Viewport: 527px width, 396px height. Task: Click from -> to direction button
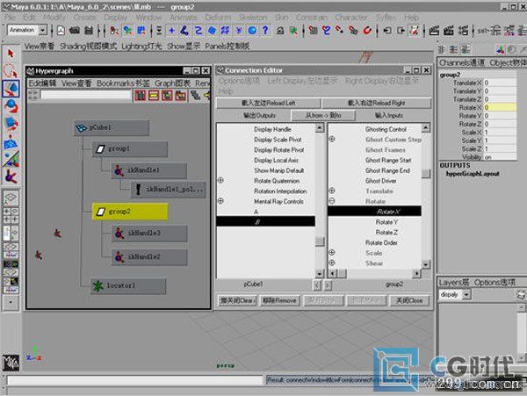tap(323, 116)
